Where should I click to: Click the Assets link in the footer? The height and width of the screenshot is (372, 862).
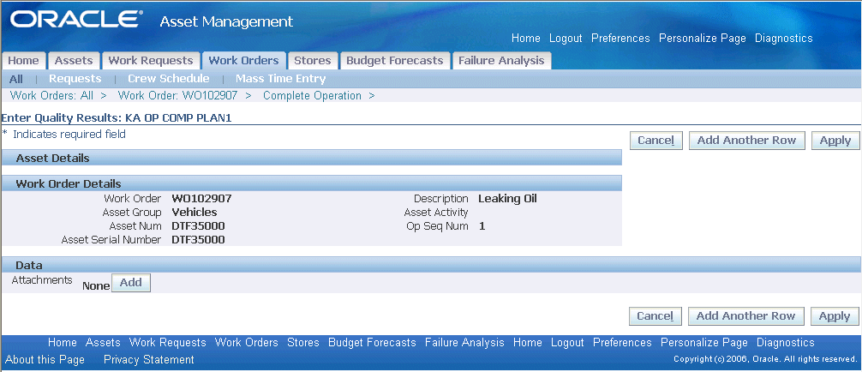(103, 342)
